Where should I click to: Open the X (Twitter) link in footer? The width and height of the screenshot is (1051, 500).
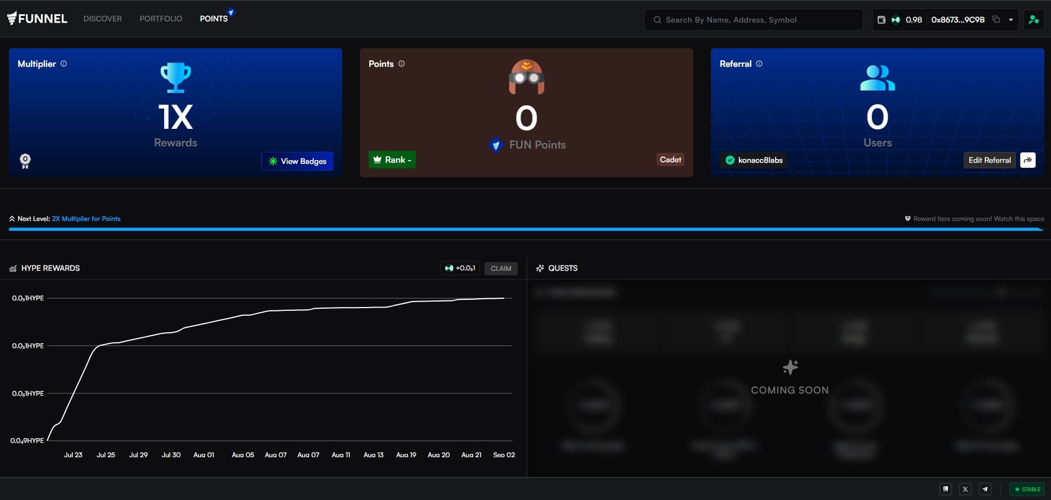coord(965,489)
